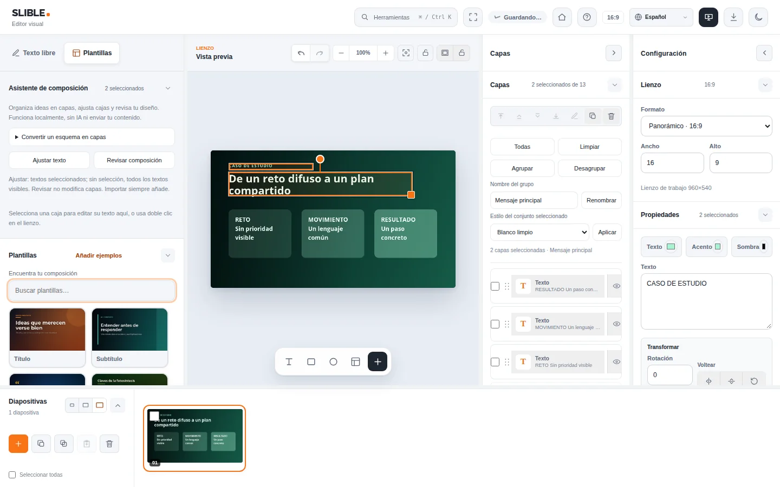Click the Añadir ejemplos link

pos(99,255)
